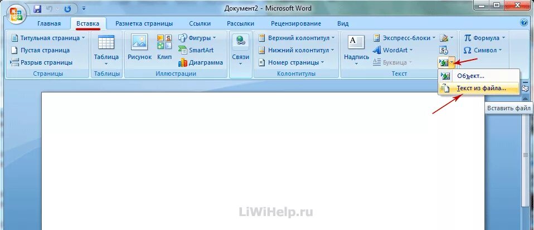534x230 pixels.
Task: Switch to the Рассылки tab
Action: coord(240,23)
